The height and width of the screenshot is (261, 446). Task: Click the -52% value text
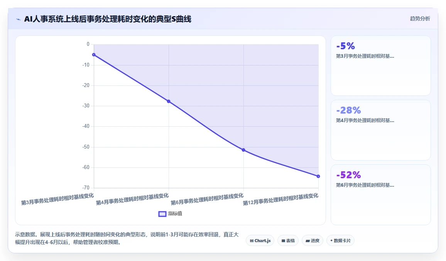pyautogui.click(x=349, y=175)
